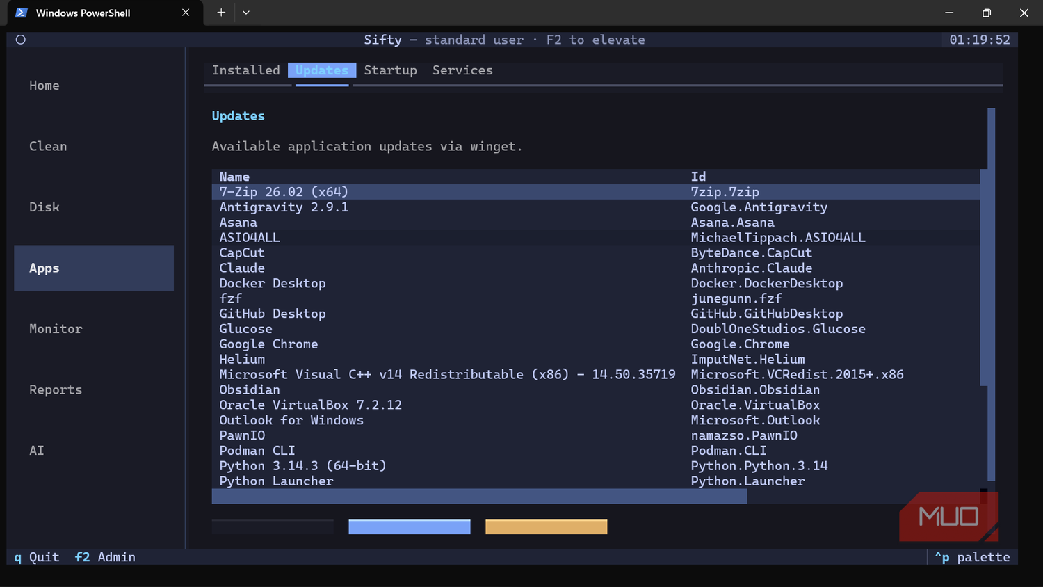Click the dark unlabeled button below table
1043x587 pixels.
click(273, 526)
